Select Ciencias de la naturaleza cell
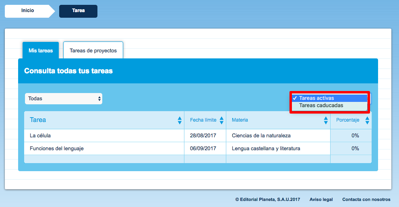This screenshot has width=399, height=207. coord(261,136)
